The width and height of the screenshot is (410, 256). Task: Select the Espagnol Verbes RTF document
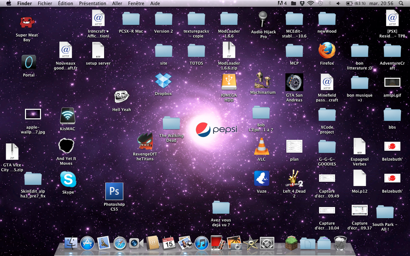point(360,146)
